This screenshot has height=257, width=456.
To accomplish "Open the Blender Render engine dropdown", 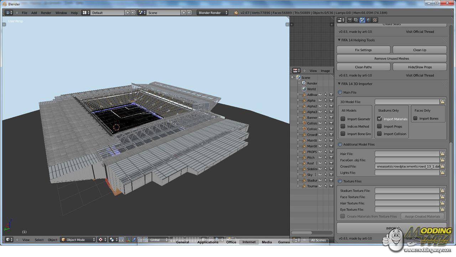I will 213,12.
